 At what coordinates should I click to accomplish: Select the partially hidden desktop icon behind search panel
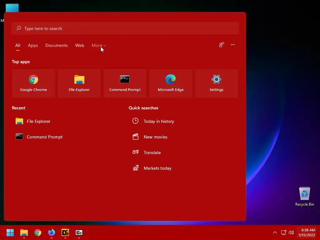(x=12, y=8)
